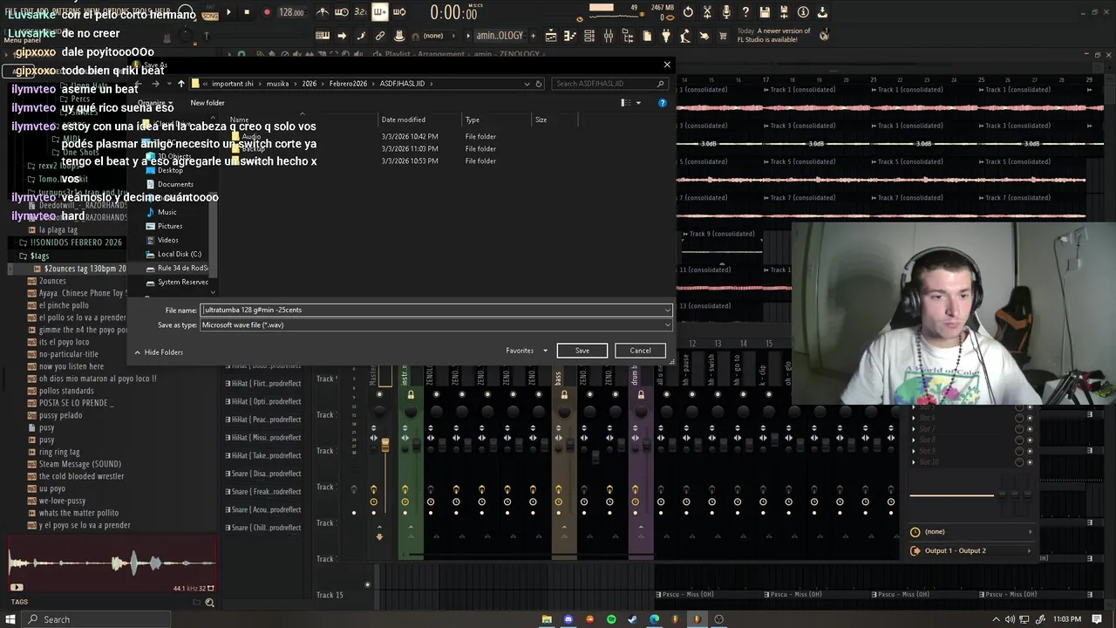Image resolution: width=1116 pixels, height=628 pixels.
Task: Toggle typing keyboard to piano icon
Action: [323, 36]
